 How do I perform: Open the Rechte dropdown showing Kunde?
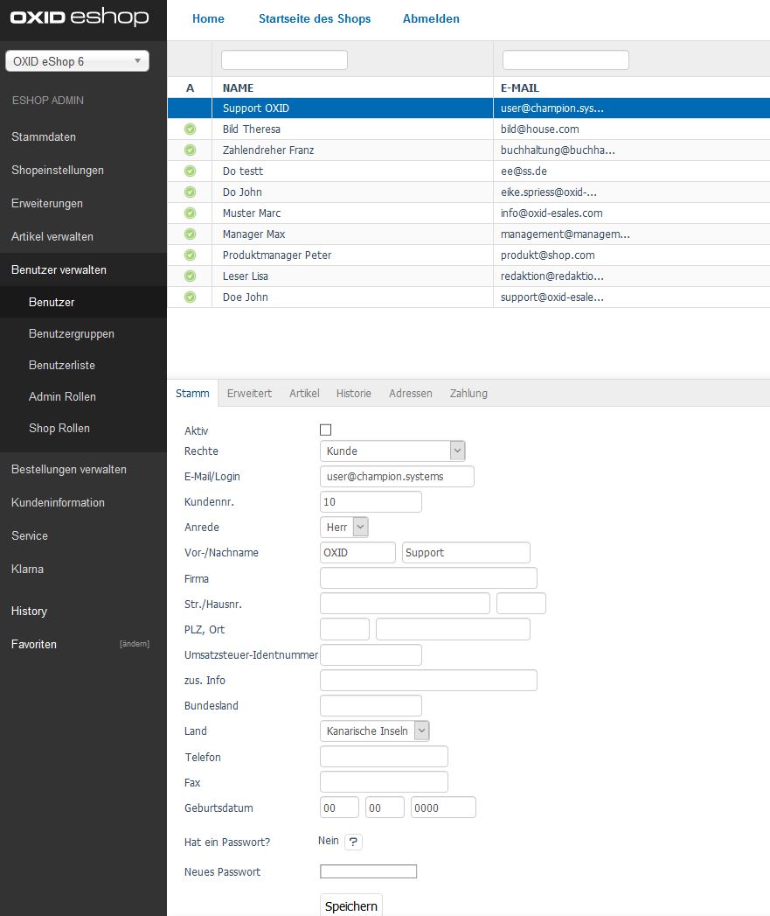pos(392,451)
